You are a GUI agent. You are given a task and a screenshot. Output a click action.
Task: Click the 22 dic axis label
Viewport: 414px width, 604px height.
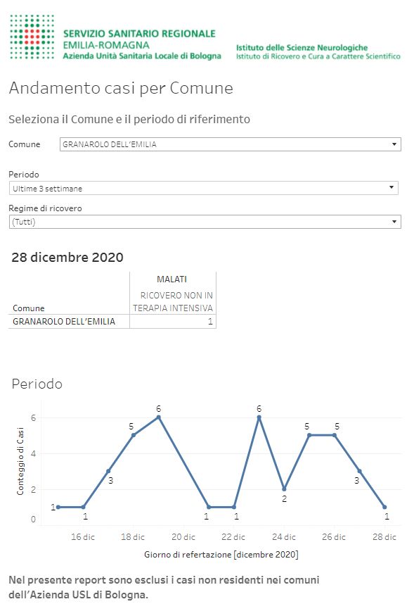[233, 536]
